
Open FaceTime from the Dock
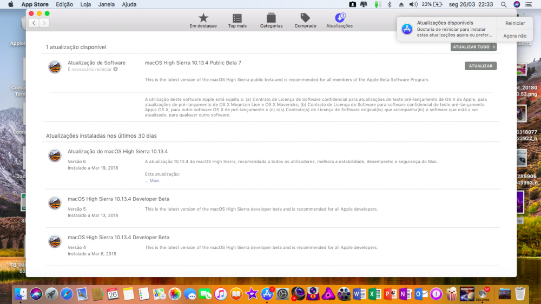205,294
